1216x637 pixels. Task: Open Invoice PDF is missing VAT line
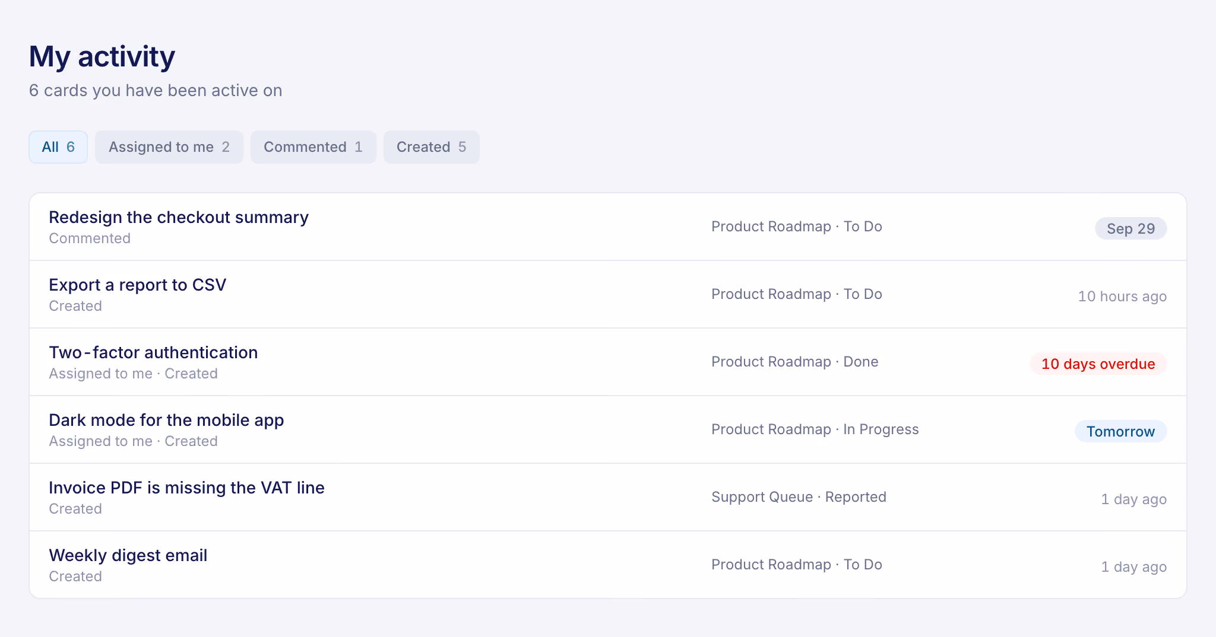point(608,497)
